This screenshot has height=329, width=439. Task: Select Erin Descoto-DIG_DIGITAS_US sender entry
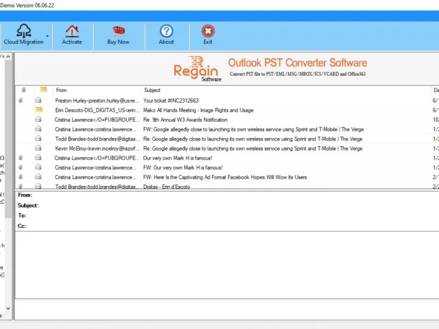[x=97, y=110]
